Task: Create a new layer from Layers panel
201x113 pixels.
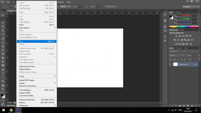Action: coord(192,106)
